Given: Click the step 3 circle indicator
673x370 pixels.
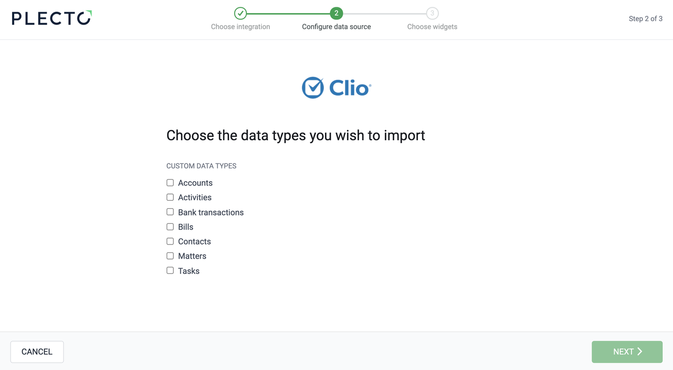Looking at the screenshot, I should pos(432,13).
